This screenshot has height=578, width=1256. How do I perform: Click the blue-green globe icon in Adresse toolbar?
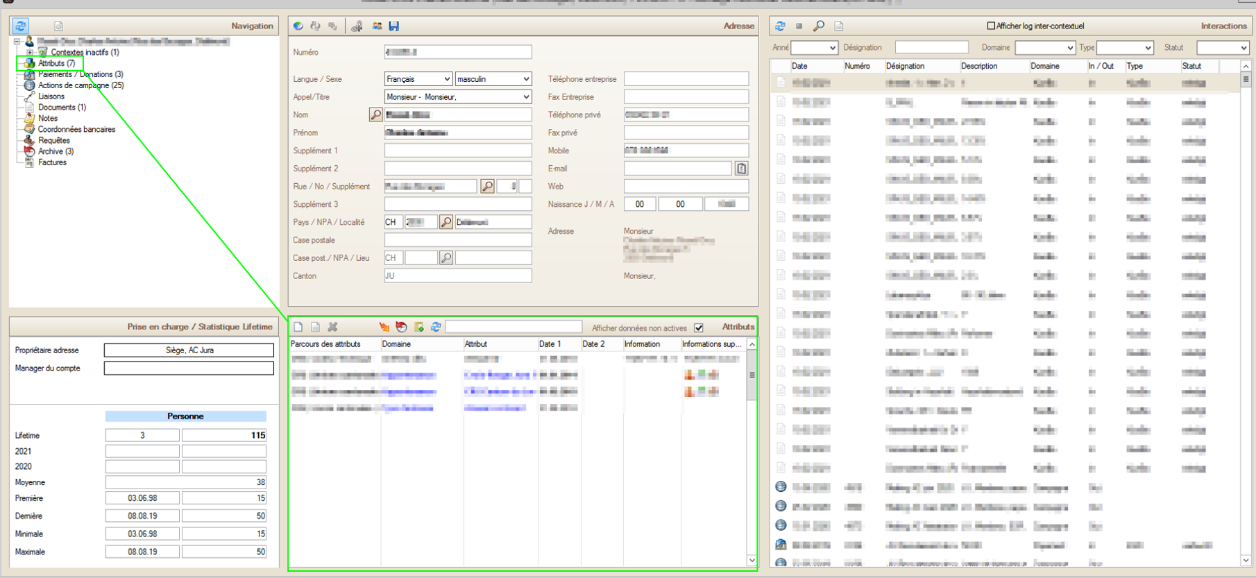298,26
